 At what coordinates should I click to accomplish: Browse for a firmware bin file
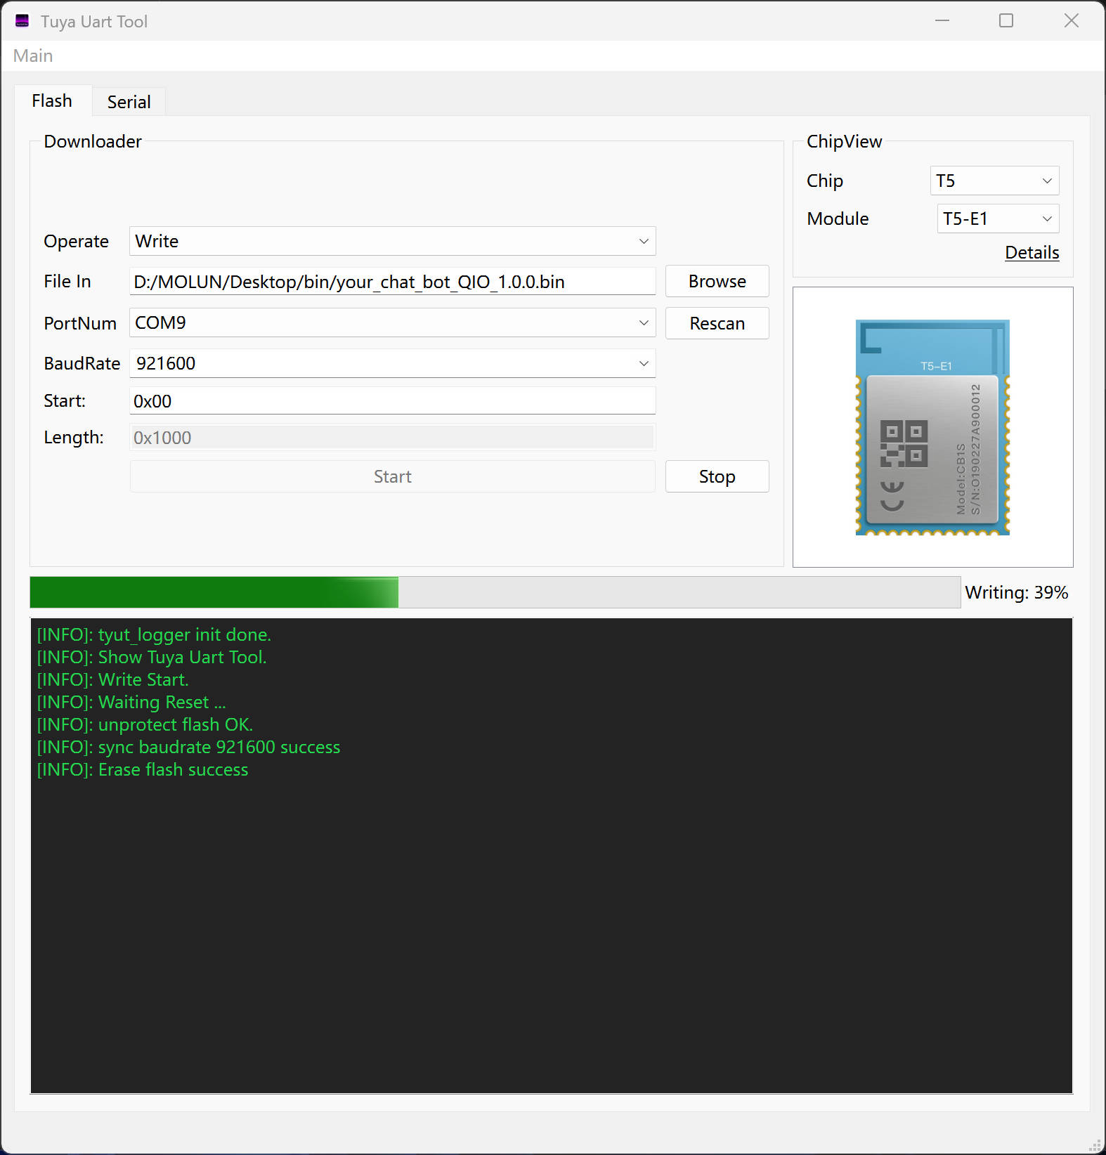pos(717,282)
